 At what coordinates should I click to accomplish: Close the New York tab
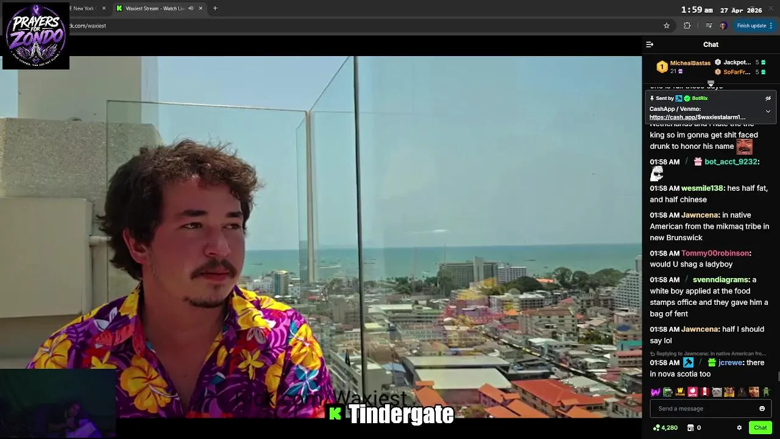pyautogui.click(x=104, y=9)
